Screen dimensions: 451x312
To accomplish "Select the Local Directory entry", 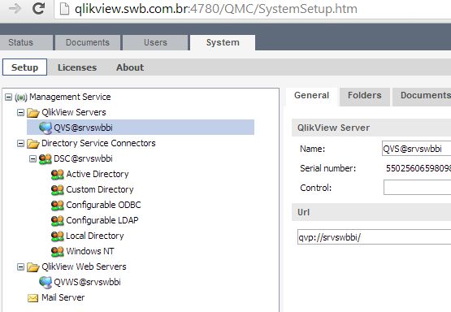I will tap(95, 236).
